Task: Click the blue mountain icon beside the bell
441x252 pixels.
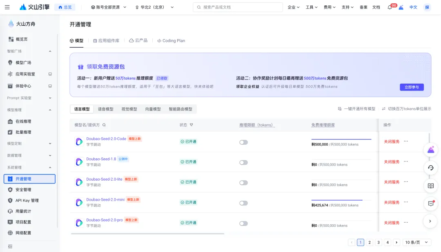Action: click(x=401, y=7)
